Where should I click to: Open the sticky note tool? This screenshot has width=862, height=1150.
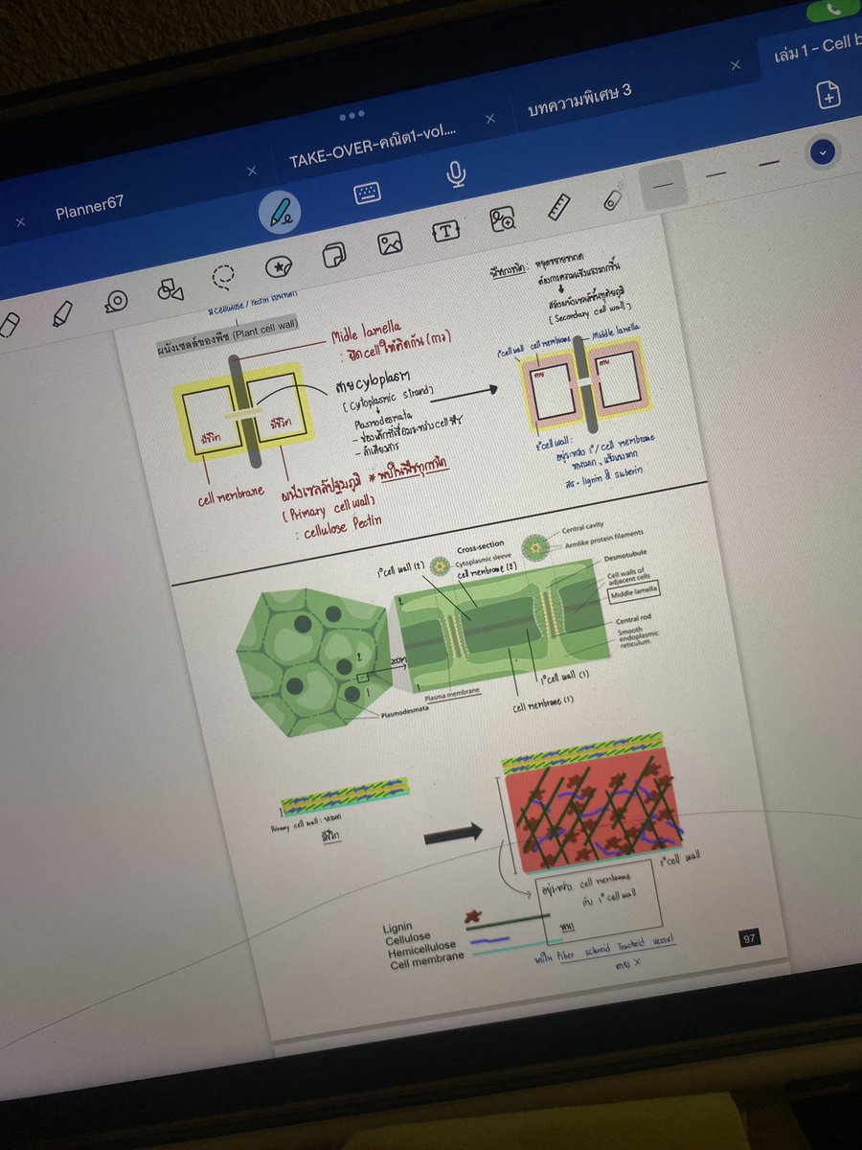(333, 255)
